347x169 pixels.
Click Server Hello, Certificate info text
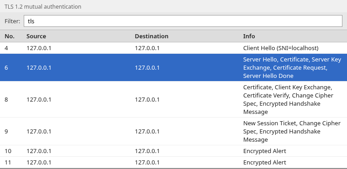point(292,67)
